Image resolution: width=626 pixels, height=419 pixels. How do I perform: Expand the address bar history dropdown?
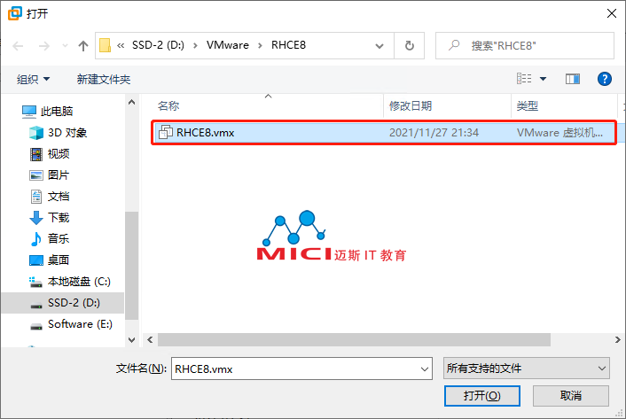[380, 46]
